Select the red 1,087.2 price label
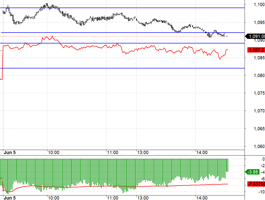The image size is (265, 200). coord(256,50)
